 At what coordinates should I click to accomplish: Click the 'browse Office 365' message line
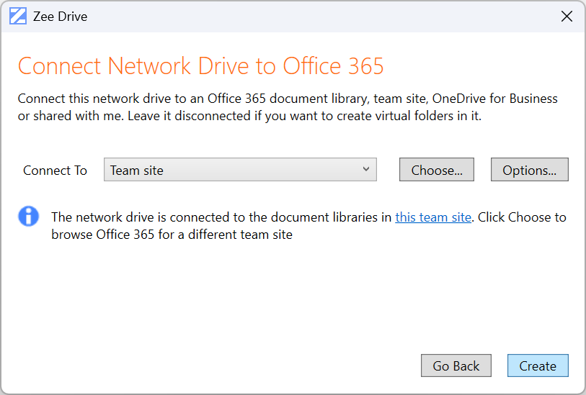172,235
